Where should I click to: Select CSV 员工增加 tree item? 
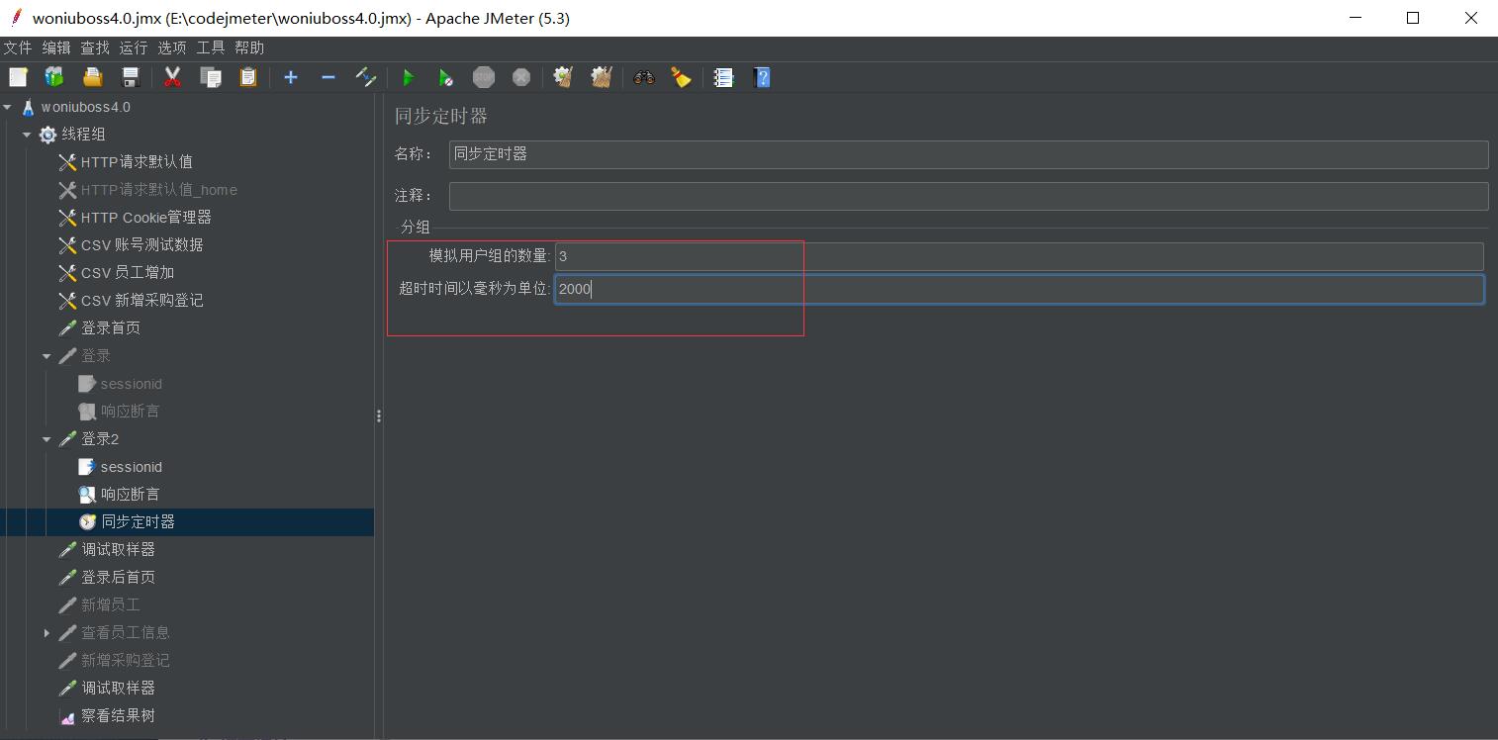127,273
